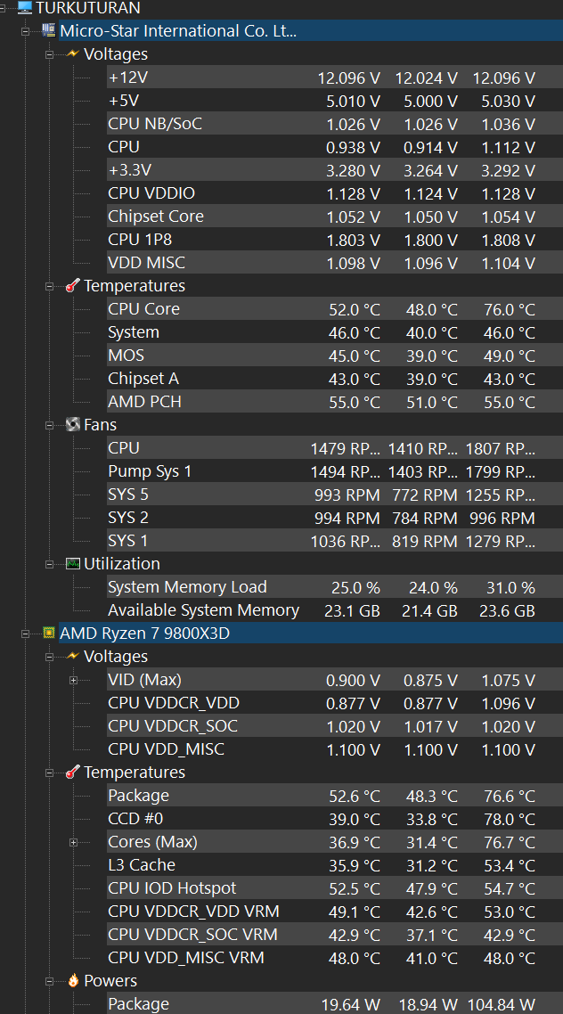Click the 104.84 W max package power

tap(501, 1005)
